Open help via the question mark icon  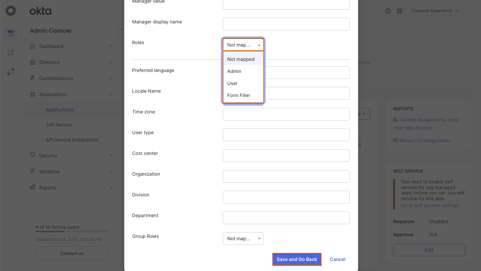[x=388, y=11]
